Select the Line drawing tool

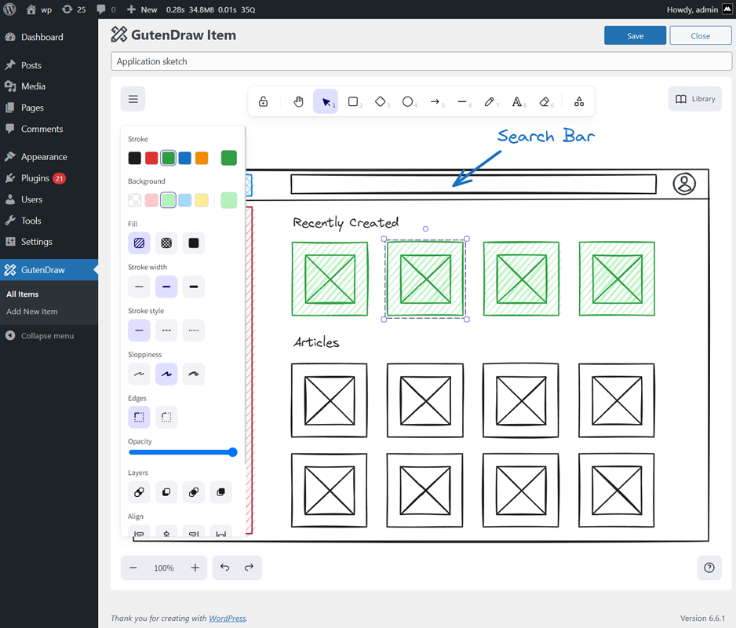click(462, 101)
